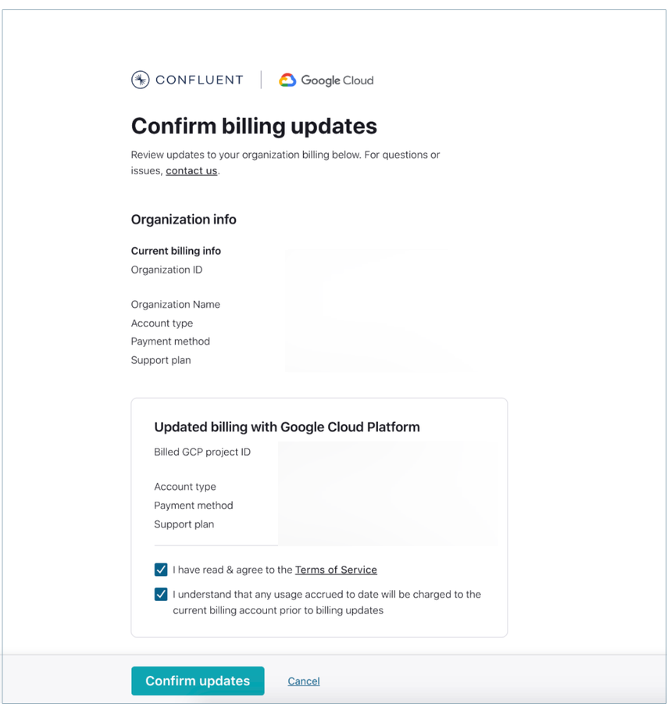667x715 pixels.
Task: Click the 'Updated billing with Google Cloud Platform' title
Action: click(x=287, y=427)
